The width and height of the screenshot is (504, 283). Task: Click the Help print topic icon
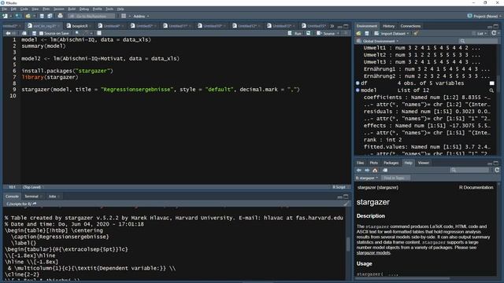pyautogui.click(x=385, y=170)
